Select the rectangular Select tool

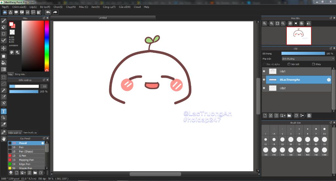pos(3,77)
